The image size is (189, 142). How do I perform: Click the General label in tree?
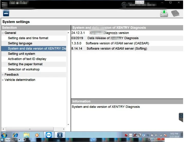pyautogui.click(x=10, y=33)
